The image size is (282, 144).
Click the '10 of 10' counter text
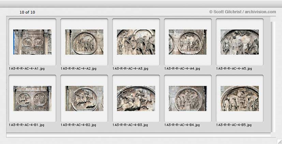27,12
